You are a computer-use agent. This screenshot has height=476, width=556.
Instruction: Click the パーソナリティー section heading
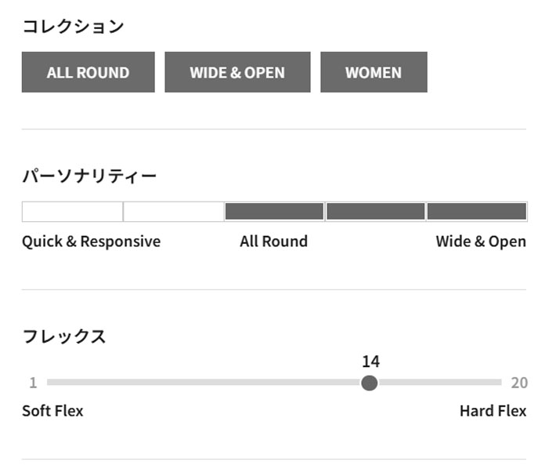(89, 176)
